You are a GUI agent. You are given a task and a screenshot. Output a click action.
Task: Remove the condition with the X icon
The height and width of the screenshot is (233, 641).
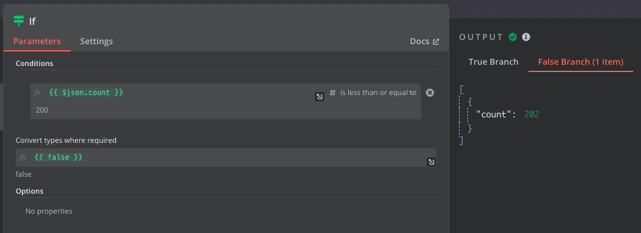429,93
